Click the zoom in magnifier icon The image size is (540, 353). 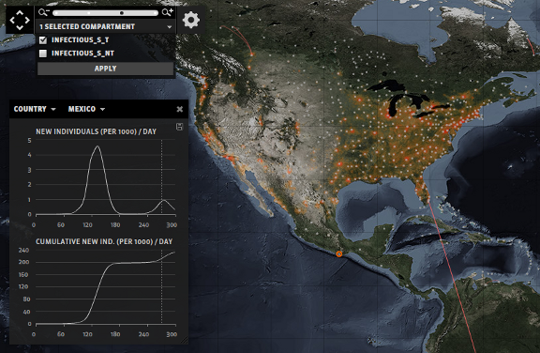coord(168,13)
